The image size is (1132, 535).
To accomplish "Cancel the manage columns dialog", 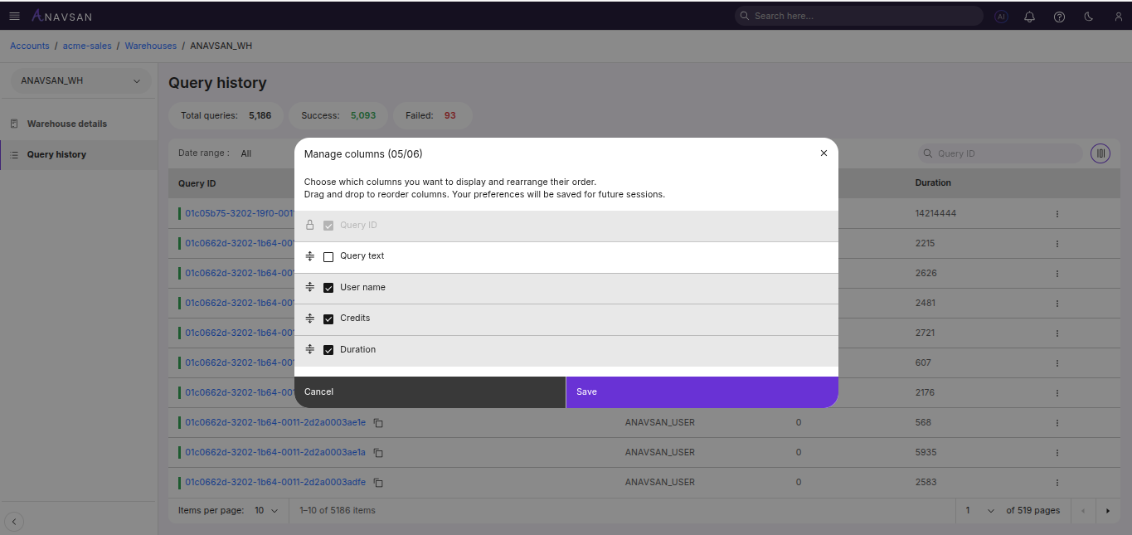I will [x=430, y=392].
